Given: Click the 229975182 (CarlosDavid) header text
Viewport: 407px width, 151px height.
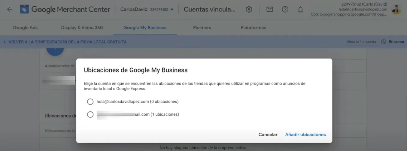Looking at the screenshot, I should click(364, 4).
